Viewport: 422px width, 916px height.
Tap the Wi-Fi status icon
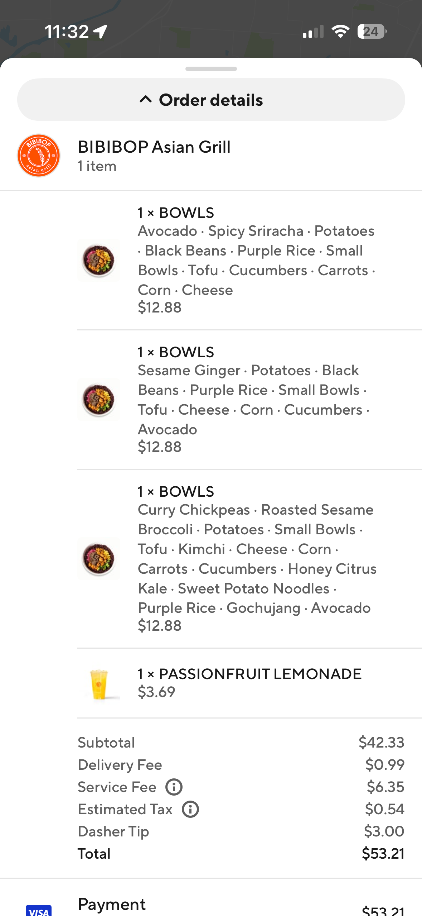pyautogui.click(x=340, y=32)
